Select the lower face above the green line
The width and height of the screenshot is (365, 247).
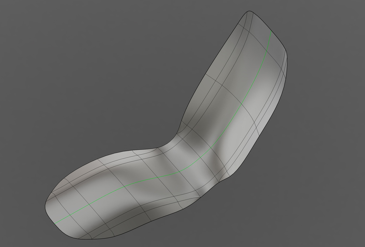tap(107, 171)
